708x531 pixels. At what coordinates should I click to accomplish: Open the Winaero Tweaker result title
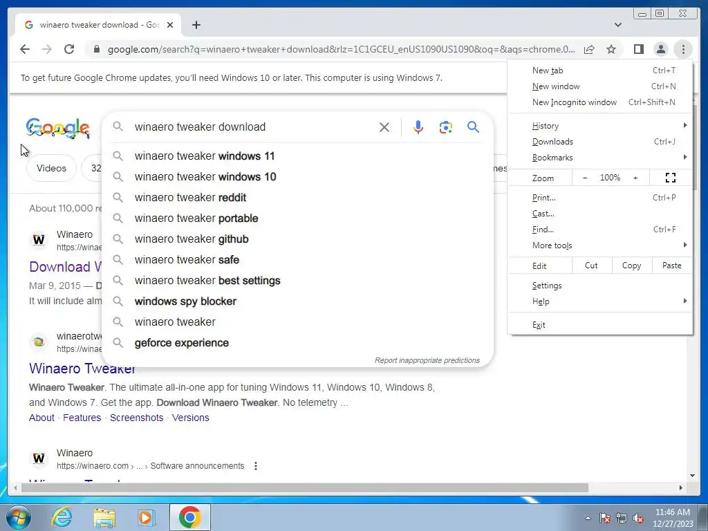(82, 369)
